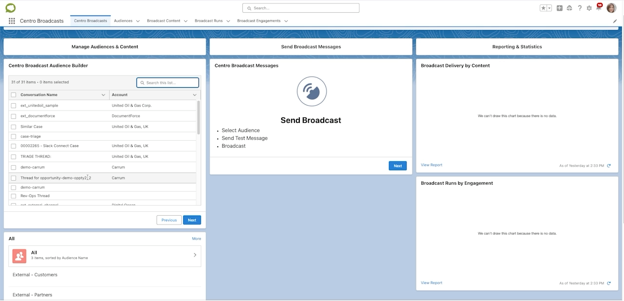Open user profile avatar
Viewport: 624px width, 301px height.
click(x=611, y=8)
